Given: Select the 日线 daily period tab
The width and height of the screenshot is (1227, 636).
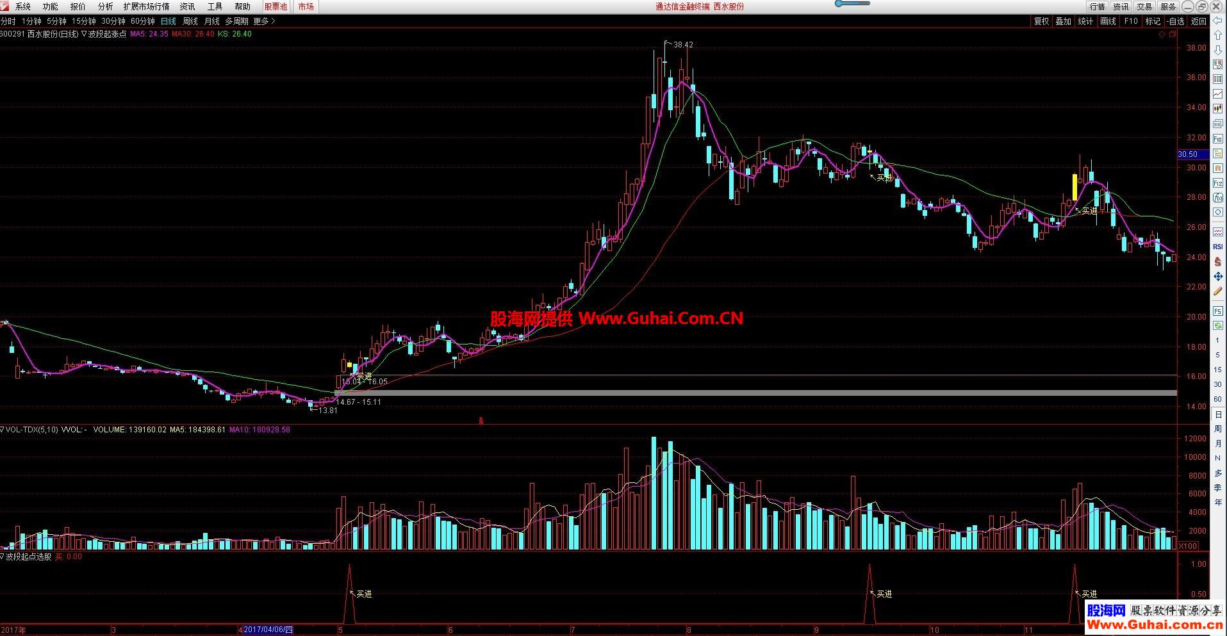Looking at the screenshot, I should click(x=168, y=21).
